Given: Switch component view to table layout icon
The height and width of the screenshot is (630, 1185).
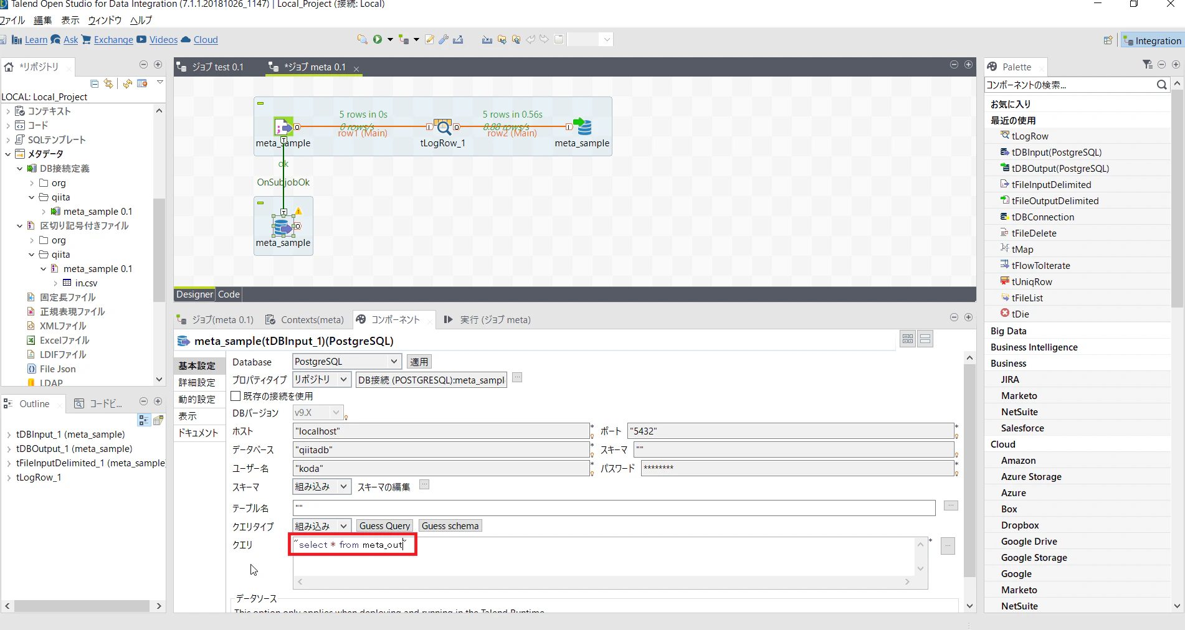Looking at the screenshot, I should [x=908, y=339].
